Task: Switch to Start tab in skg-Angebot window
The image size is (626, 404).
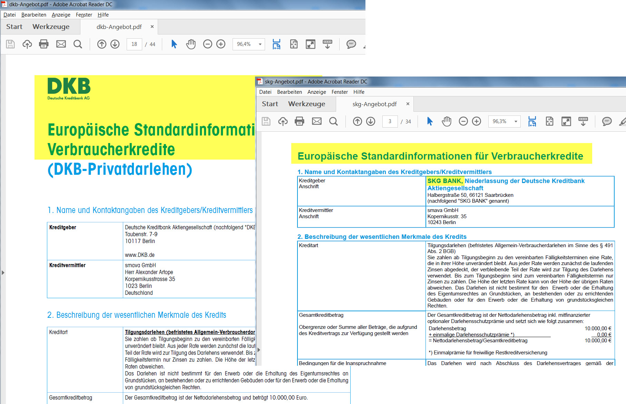Action: pos(270,104)
